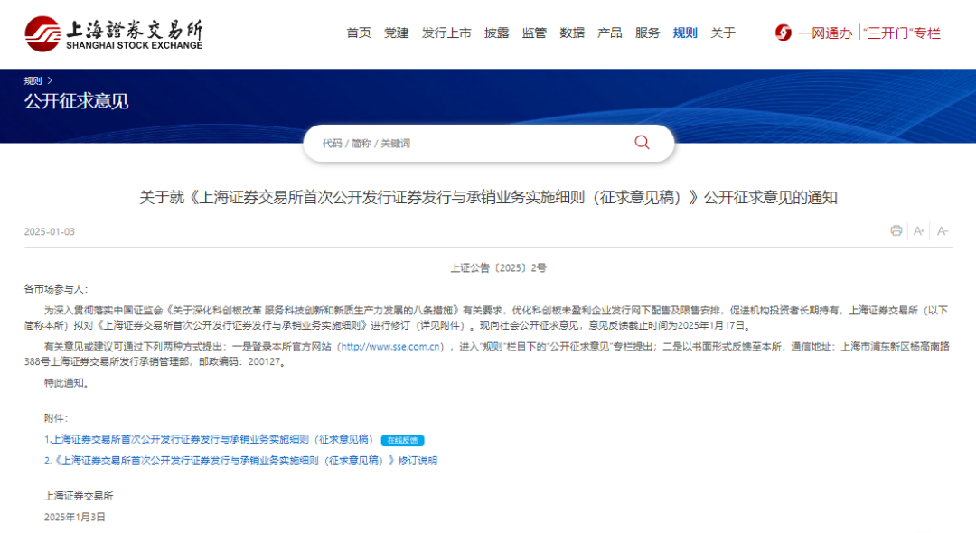Click the A+ icon to increase font size
This screenshot has width=976, height=533.
click(918, 231)
